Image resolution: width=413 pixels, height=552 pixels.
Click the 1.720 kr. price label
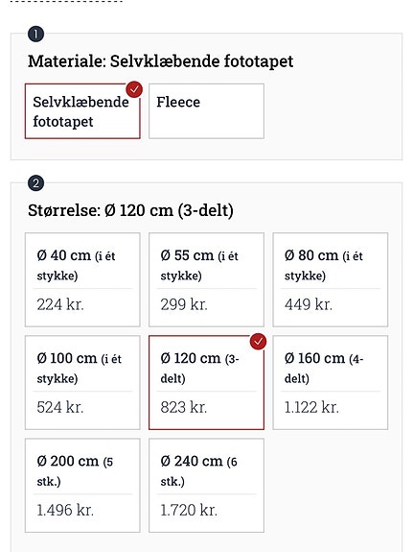tap(189, 510)
